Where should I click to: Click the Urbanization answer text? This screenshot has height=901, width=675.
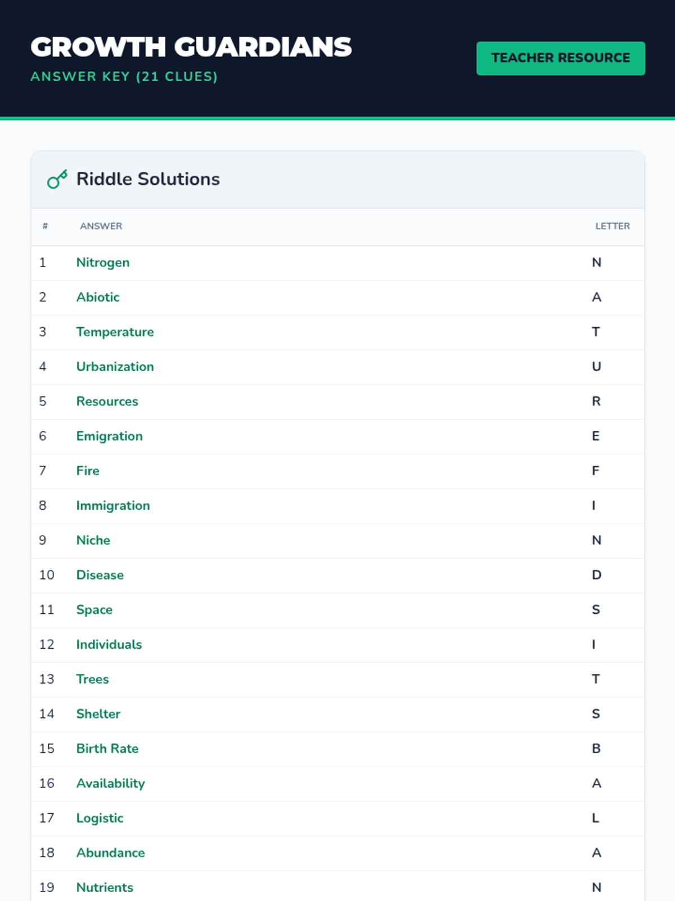tap(115, 367)
